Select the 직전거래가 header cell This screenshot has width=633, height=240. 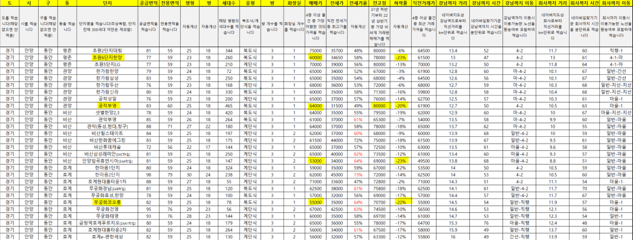click(x=423, y=3)
